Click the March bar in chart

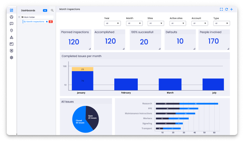coord(170,84)
